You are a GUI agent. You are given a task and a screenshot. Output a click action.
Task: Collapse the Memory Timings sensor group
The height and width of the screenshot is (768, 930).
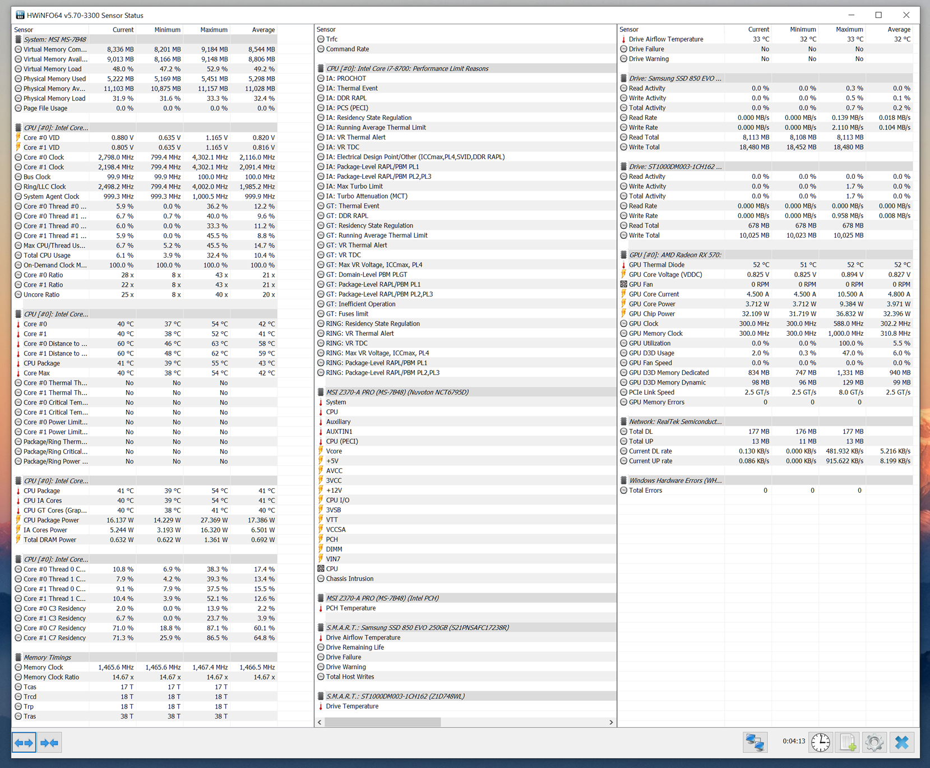point(47,657)
